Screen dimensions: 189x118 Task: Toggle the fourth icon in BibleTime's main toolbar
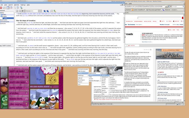pyautogui.click(x=11, y=8)
